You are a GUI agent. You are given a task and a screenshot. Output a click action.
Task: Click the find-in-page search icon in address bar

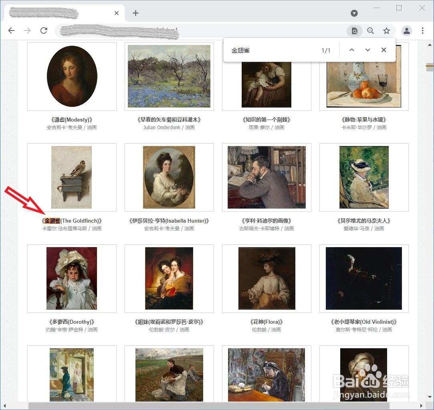355,31
